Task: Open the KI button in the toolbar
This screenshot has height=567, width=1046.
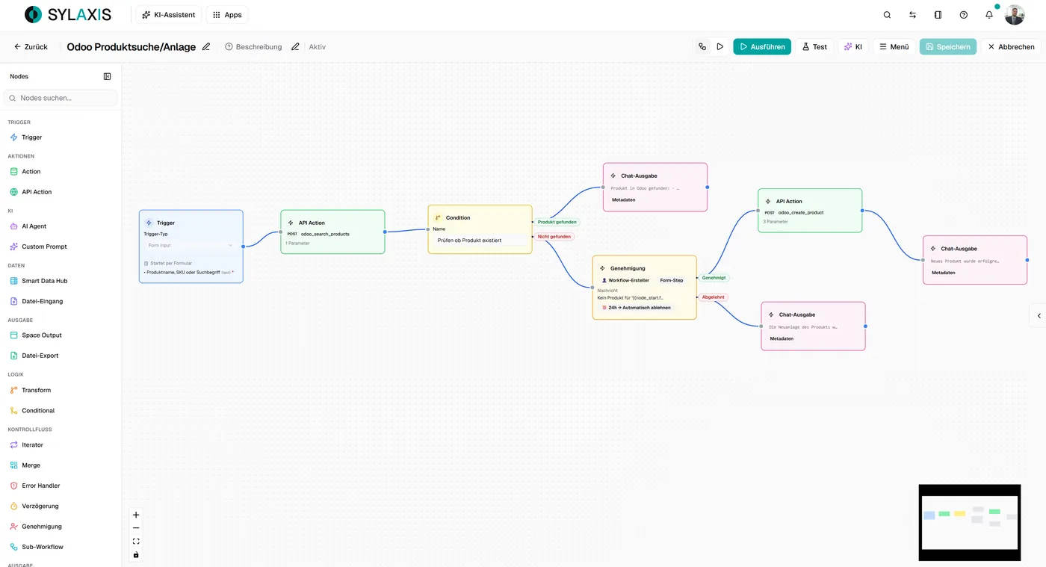Action: [x=853, y=46]
